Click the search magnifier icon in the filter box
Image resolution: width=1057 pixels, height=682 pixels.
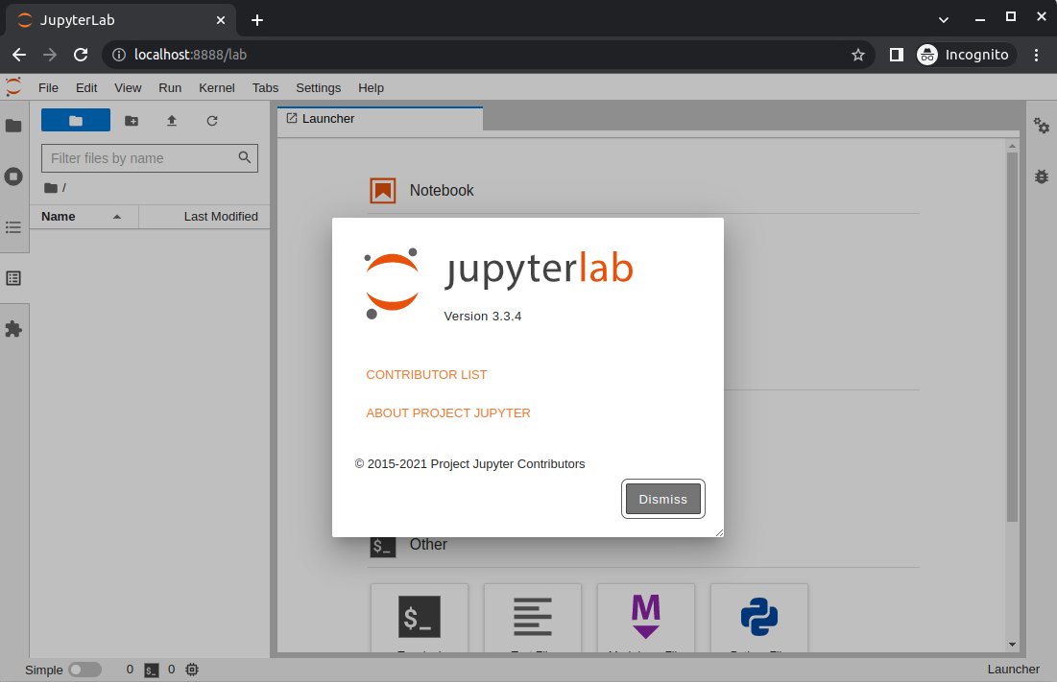pos(244,157)
